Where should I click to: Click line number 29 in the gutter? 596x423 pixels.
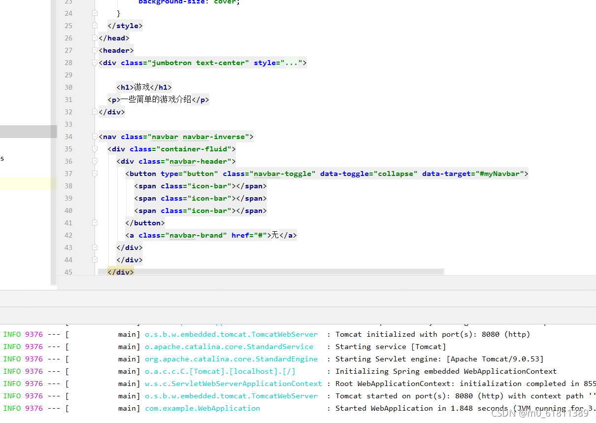tap(68, 75)
